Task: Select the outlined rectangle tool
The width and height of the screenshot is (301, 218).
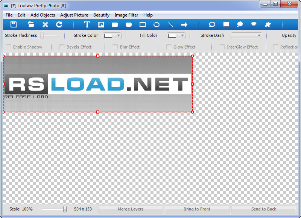Action: 143,24
